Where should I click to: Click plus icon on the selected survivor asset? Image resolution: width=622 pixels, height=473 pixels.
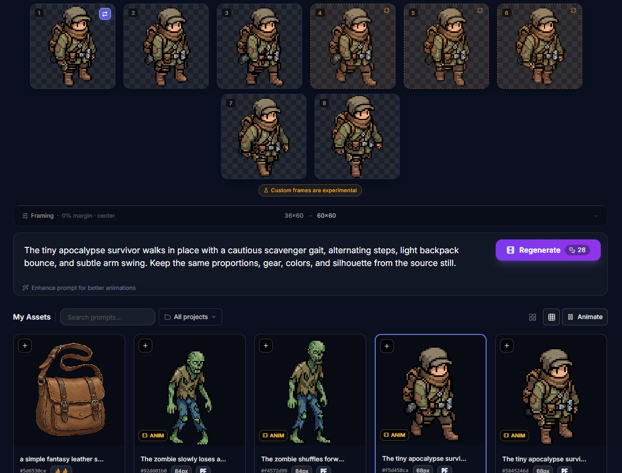tap(387, 346)
